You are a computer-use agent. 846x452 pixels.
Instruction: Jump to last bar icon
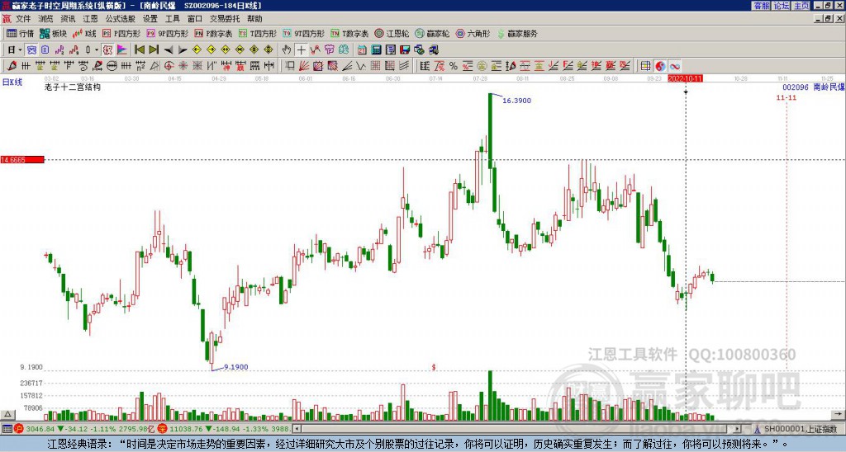154,50
